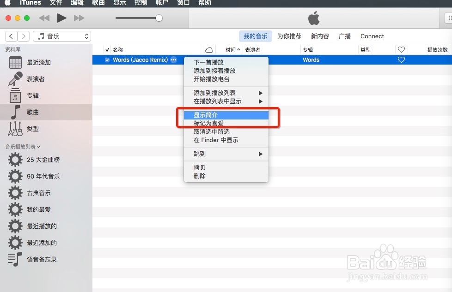Viewport: 452px width, 292px height.
Task: Choose 标记为喜爱 in context menu
Action: point(226,124)
